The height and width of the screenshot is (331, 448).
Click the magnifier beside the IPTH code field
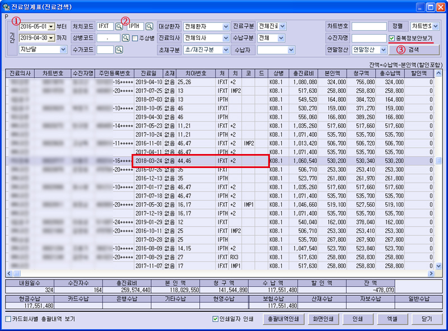coord(150,26)
